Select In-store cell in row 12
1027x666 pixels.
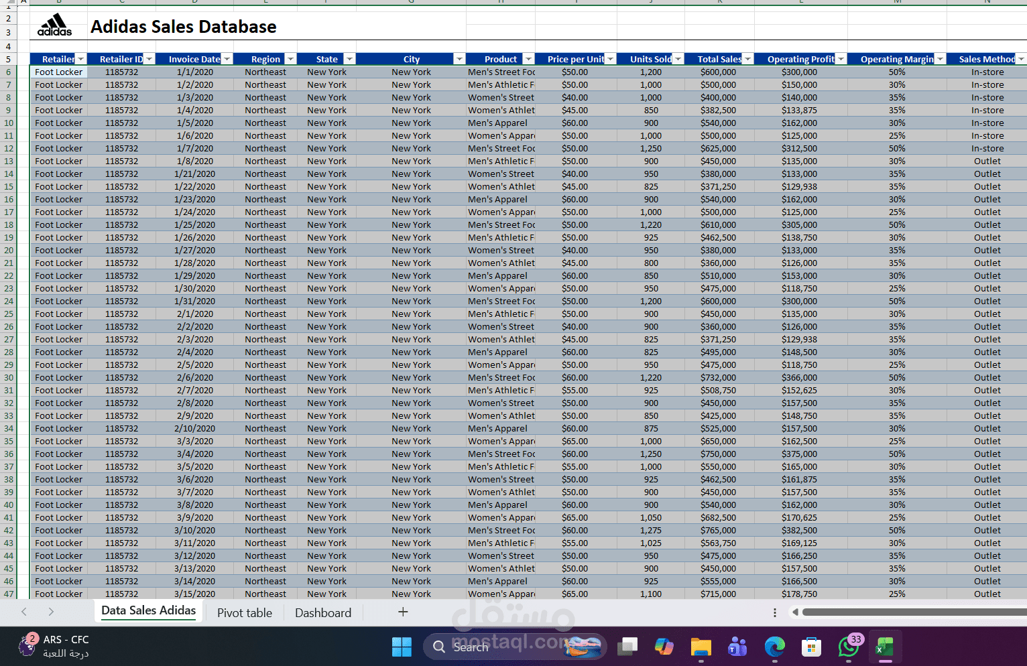click(x=987, y=148)
